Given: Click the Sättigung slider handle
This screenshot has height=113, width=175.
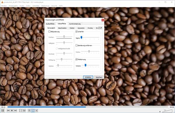Looking at the screenshot, I should pos(62,59).
